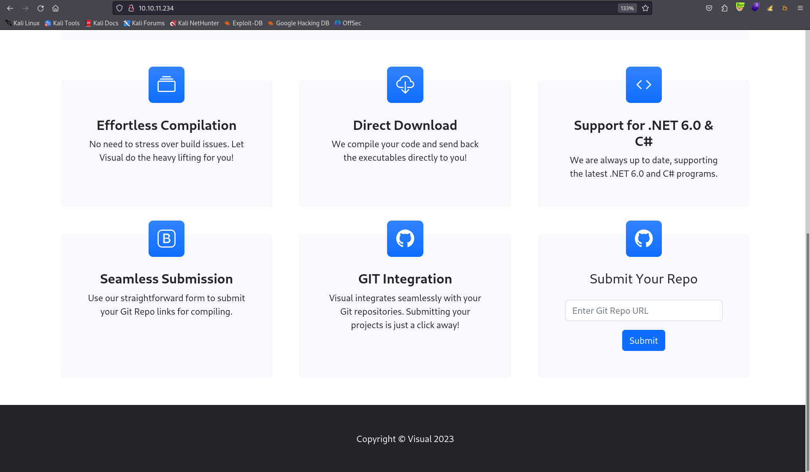Image resolution: width=810 pixels, height=472 pixels.
Task: Click the Bootstrap B icon for Seamless Submission
Action: 166,239
